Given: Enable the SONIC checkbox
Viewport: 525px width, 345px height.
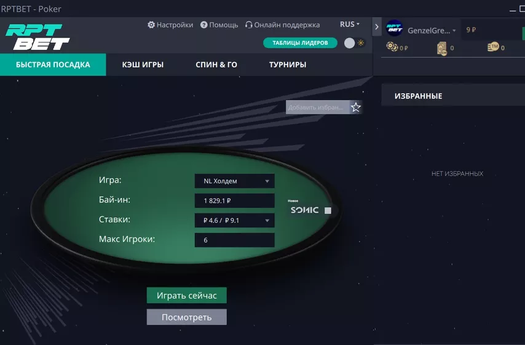Looking at the screenshot, I should tap(328, 210).
